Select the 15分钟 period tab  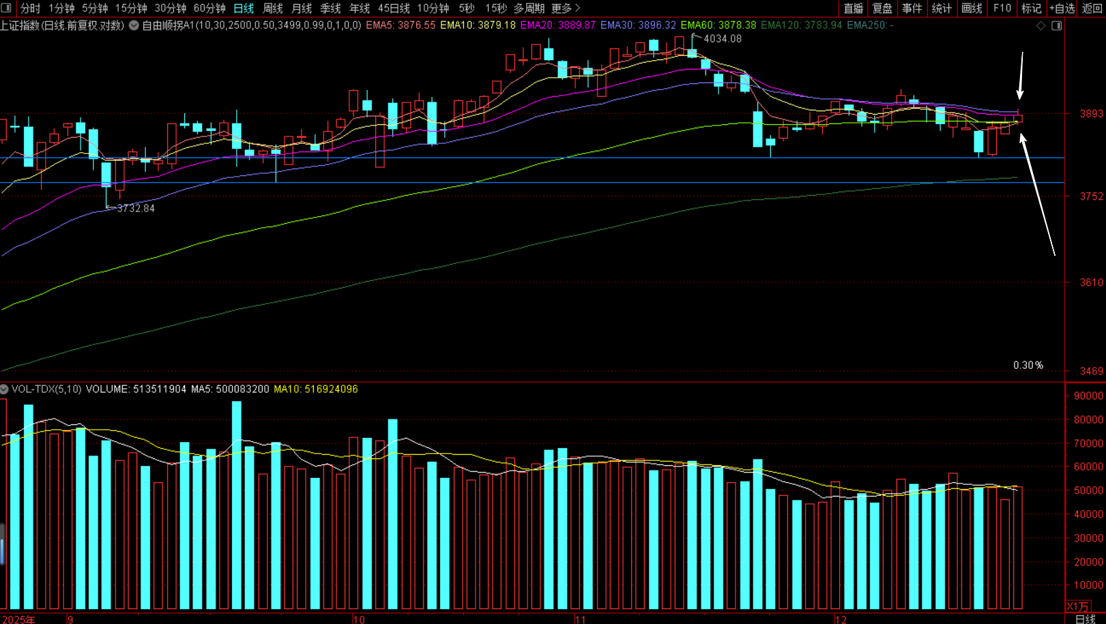click(131, 8)
